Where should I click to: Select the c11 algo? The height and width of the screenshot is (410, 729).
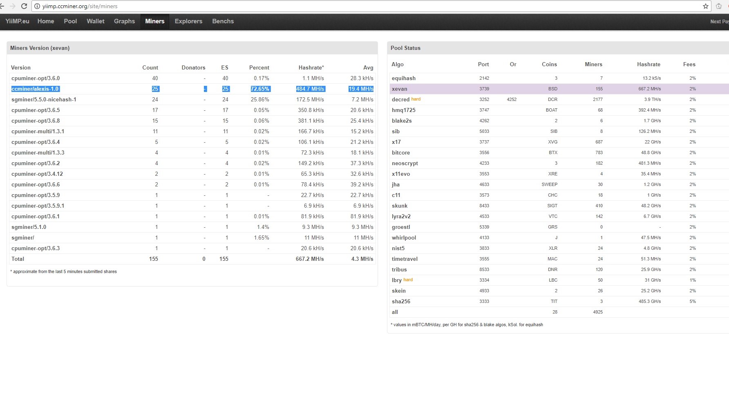pyautogui.click(x=396, y=195)
